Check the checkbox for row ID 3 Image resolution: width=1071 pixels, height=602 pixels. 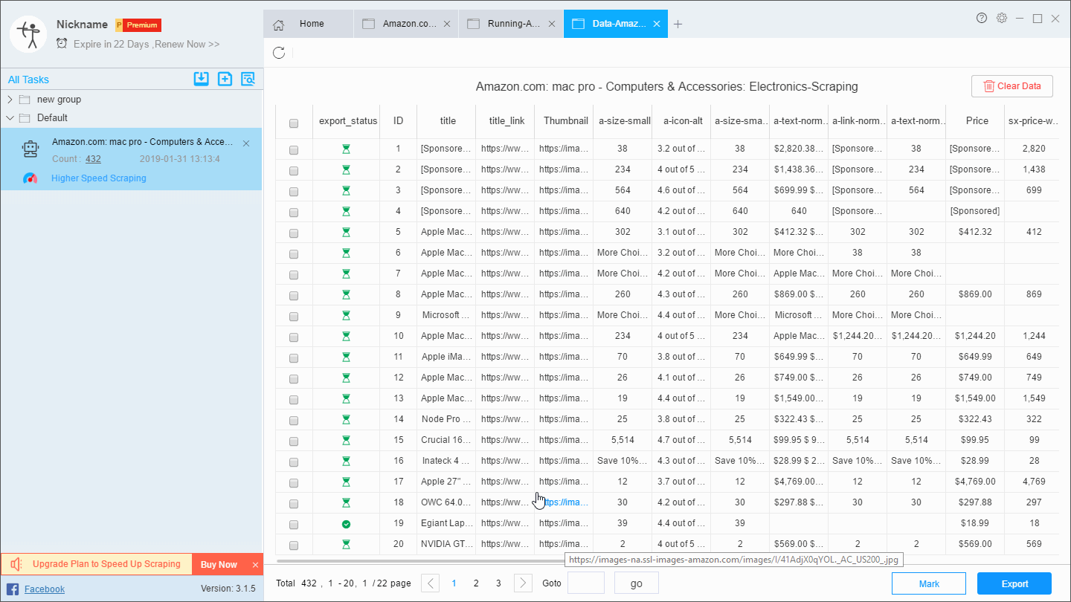click(294, 192)
